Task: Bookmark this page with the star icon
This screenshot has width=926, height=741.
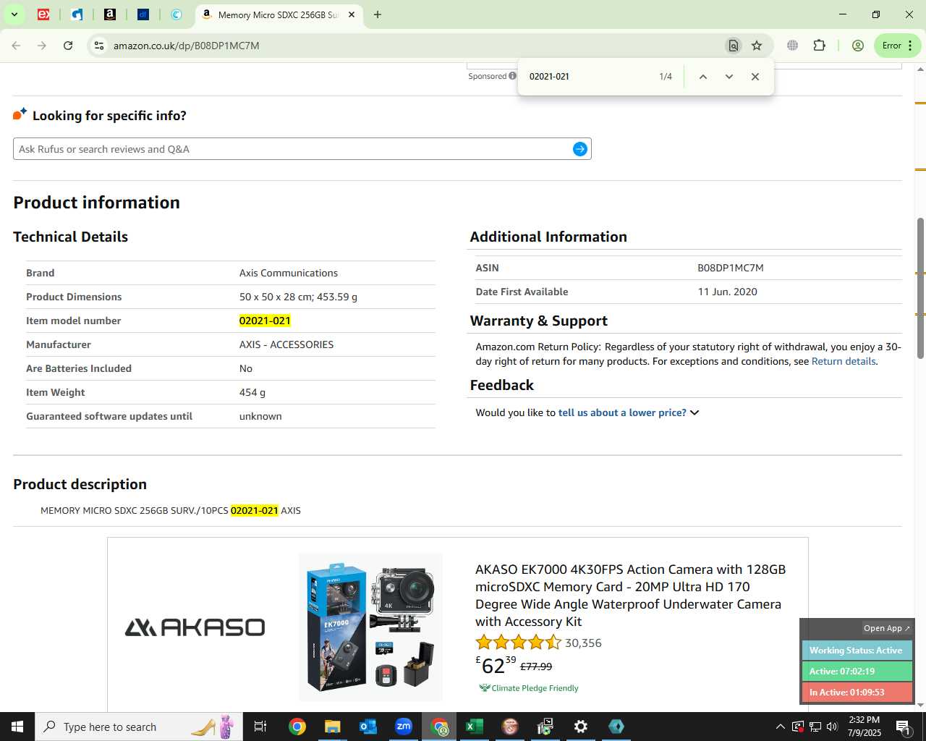Action: pyautogui.click(x=757, y=46)
